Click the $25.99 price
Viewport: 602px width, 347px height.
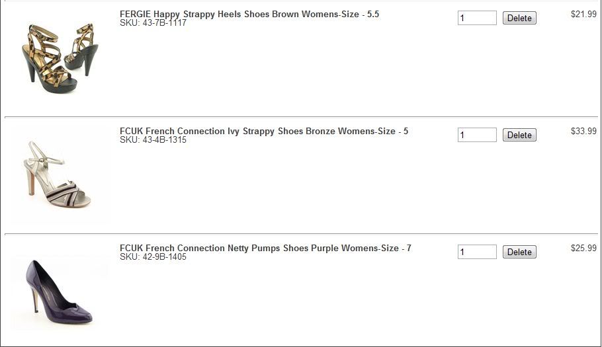coord(583,248)
